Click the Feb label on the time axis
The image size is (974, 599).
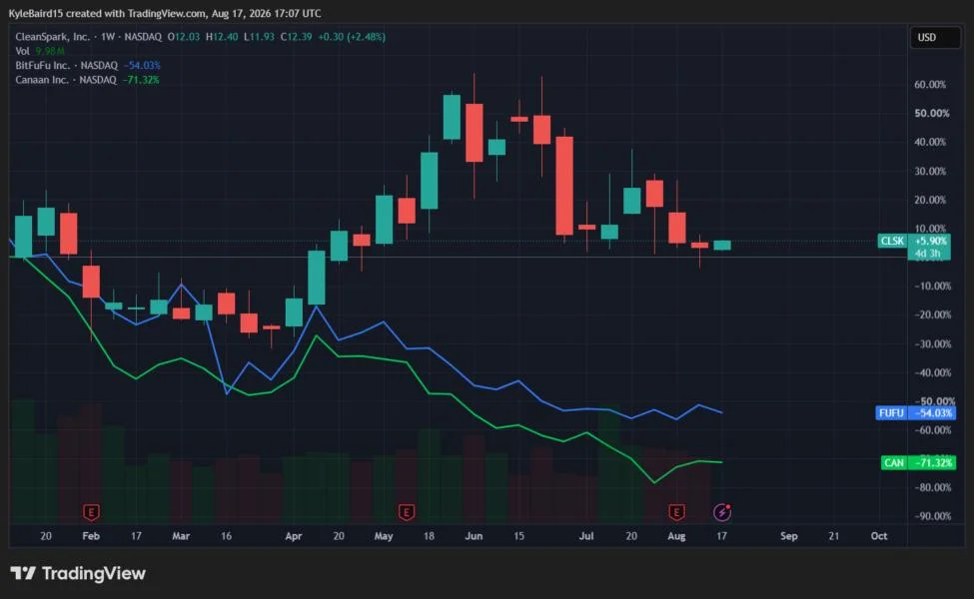tap(91, 536)
